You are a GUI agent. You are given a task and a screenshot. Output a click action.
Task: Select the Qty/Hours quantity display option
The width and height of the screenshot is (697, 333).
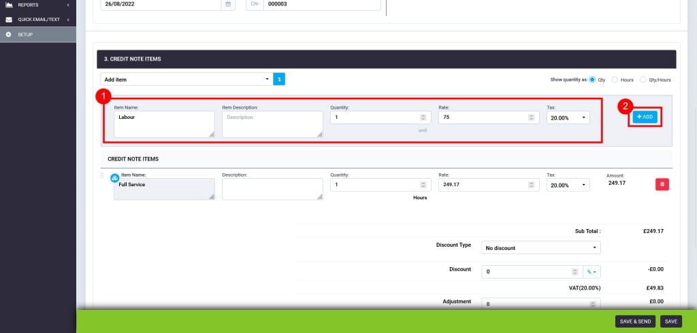pos(643,80)
